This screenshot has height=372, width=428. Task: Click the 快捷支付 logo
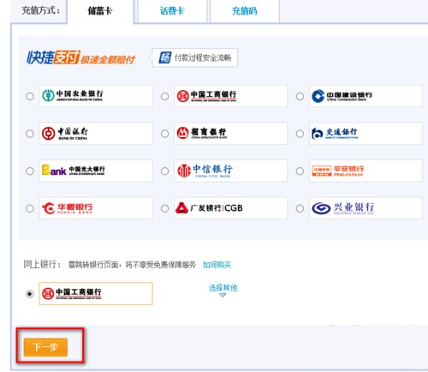53,57
